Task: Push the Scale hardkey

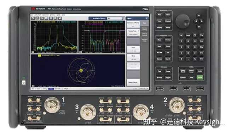Action: coord(159,46)
